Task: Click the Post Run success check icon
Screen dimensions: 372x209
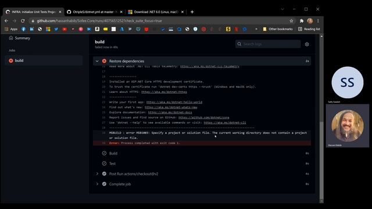Action: (x=104, y=174)
